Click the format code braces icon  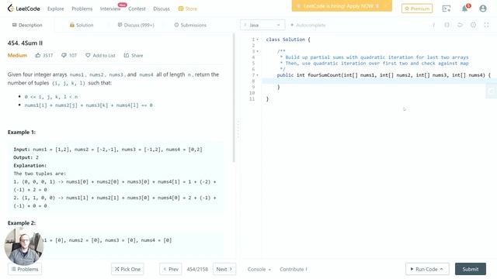click(447, 25)
